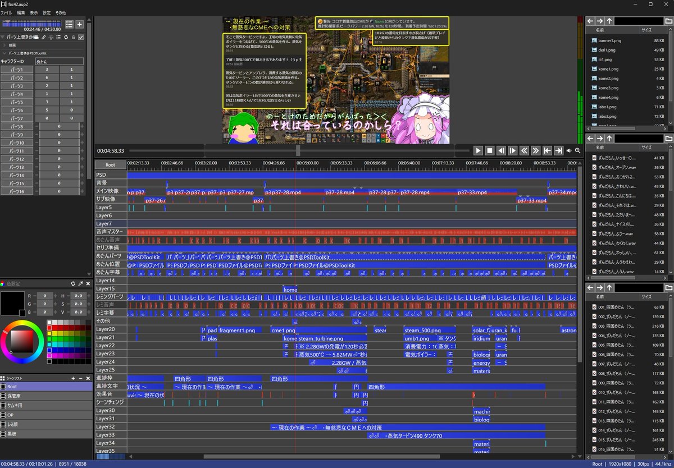The height and width of the screenshot is (468, 674).
Task: Select kome1.png in the file list
Action: pos(608,69)
